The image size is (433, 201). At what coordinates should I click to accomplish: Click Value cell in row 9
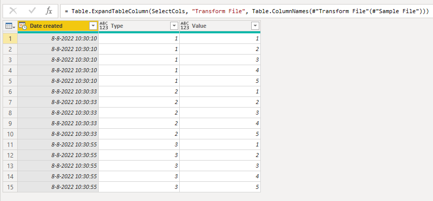pos(220,123)
